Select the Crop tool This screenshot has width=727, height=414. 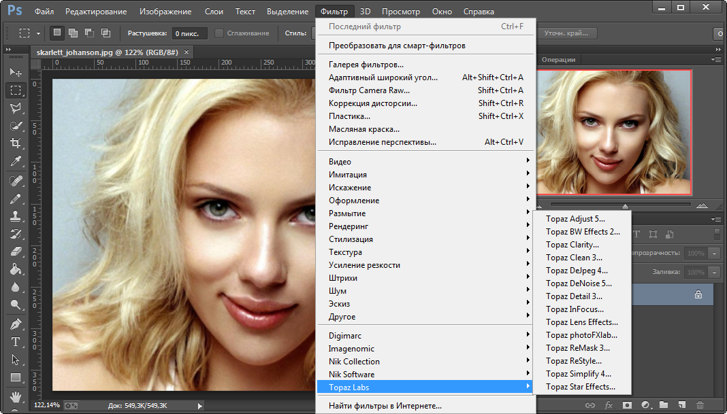tap(16, 143)
